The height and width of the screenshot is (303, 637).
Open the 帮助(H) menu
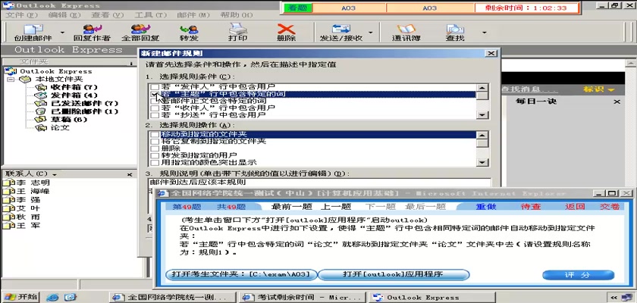point(237,15)
